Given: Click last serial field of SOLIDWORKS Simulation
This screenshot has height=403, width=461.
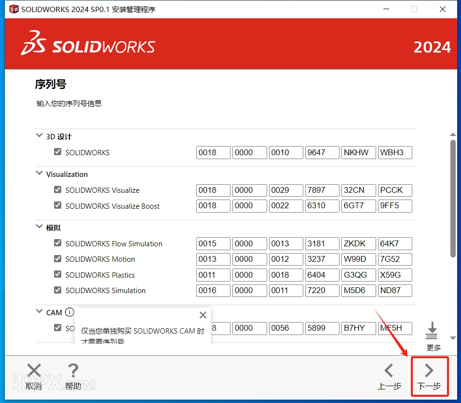Looking at the screenshot, I should [395, 291].
